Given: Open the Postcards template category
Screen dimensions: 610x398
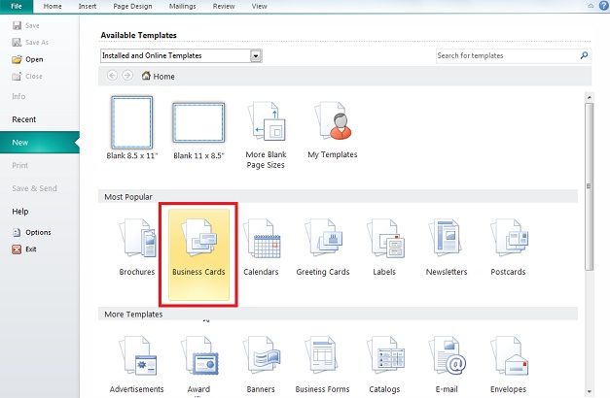Looking at the screenshot, I should 508,247.
